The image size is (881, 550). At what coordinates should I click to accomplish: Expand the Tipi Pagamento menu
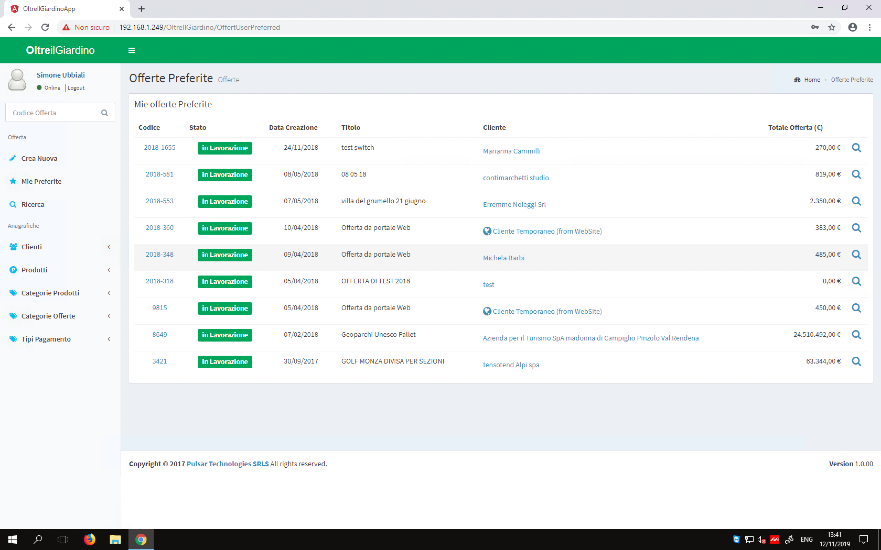click(60, 339)
